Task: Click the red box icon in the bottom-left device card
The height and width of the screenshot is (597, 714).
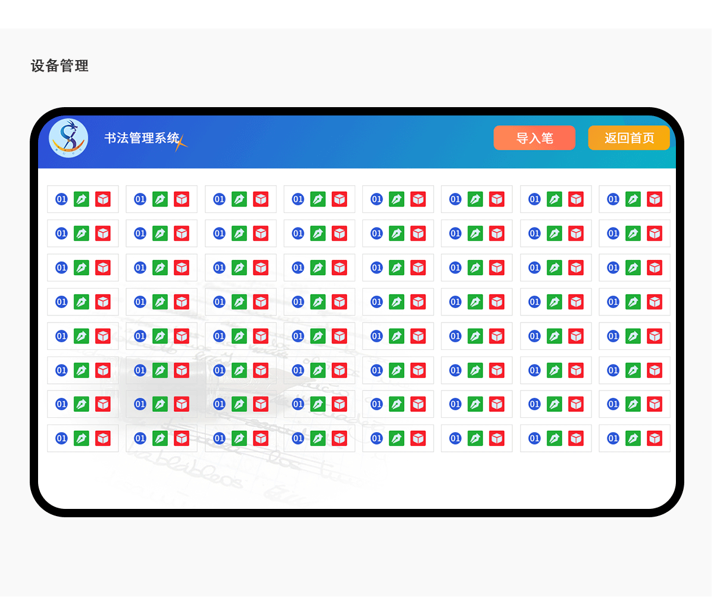Action: tap(103, 439)
